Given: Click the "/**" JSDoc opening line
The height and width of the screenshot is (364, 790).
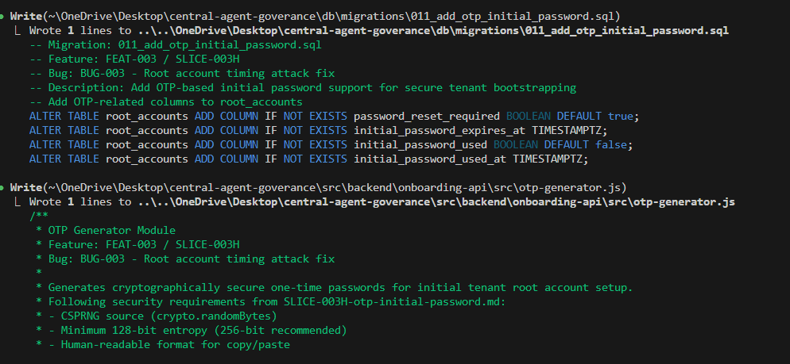Looking at the screenshot, I should coord(37,216).
